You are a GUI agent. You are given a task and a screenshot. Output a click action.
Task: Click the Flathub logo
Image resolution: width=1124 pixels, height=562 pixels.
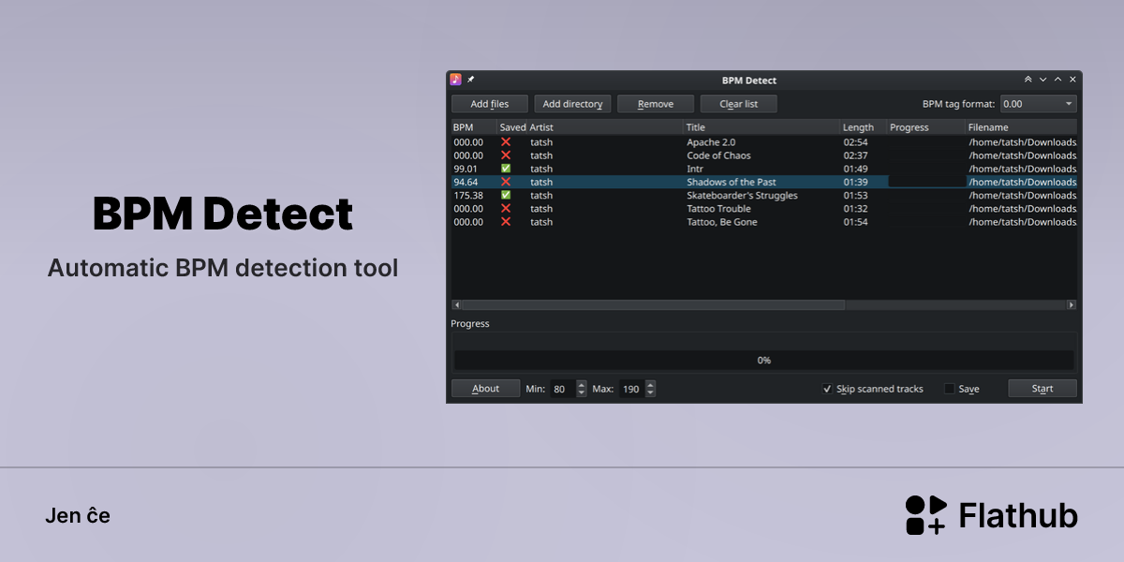point(992,515)
